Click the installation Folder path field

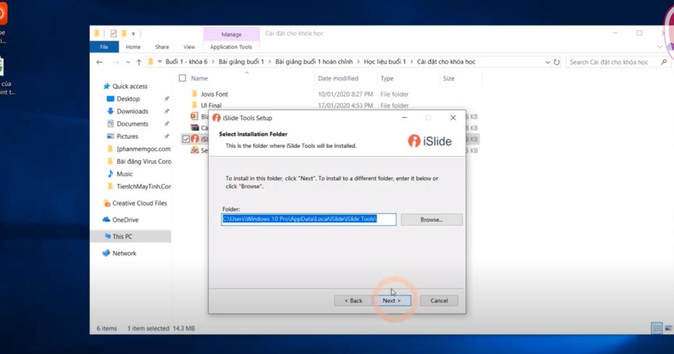[x=309, y=219]
